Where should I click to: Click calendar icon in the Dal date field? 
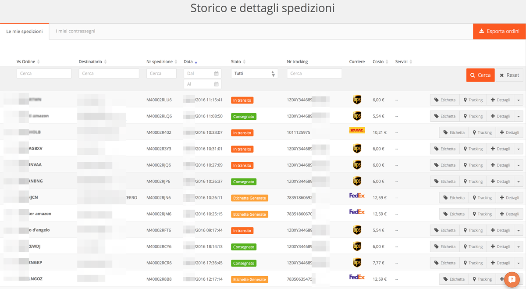click(216, 74)
